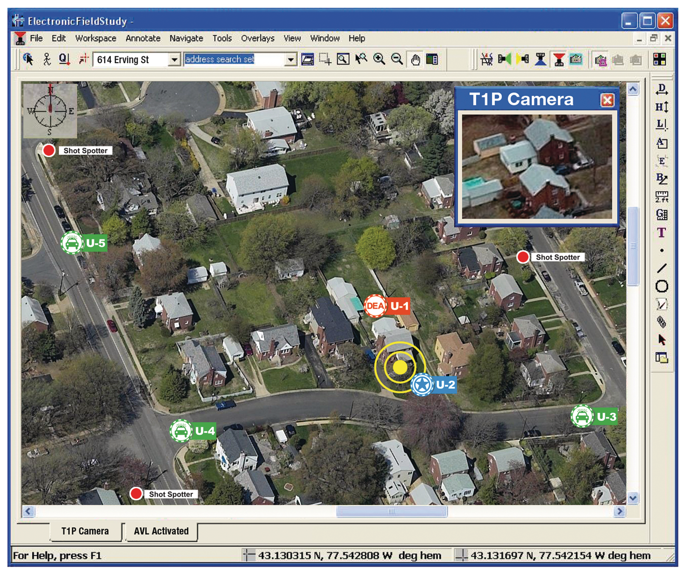
Task: Select the text annotation T tool
Action: [662, 233]
